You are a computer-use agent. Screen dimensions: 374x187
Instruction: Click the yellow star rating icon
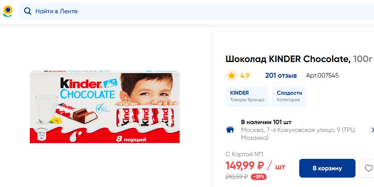pos(232,76)
